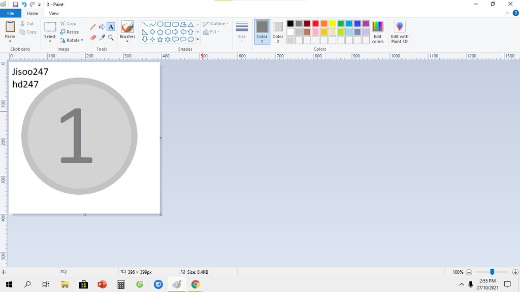Open the Resize dialog
520x292 pixels.
(69, 32)
